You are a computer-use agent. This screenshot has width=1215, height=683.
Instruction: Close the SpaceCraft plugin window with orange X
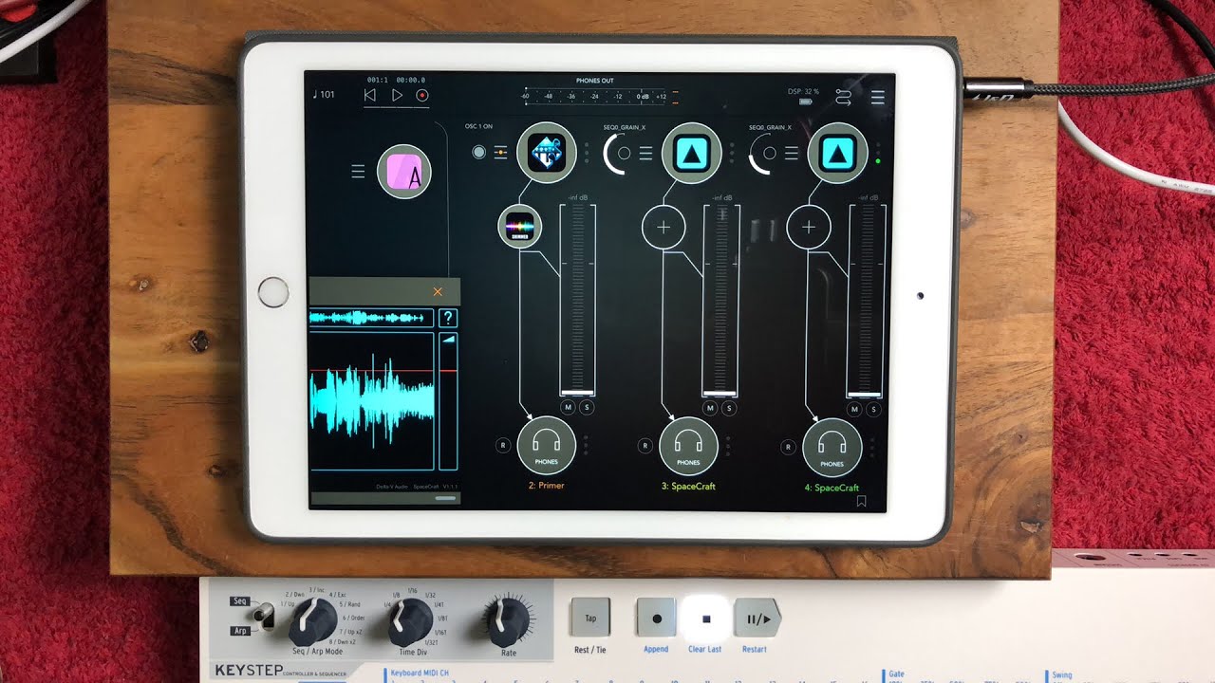coord(438,292)
